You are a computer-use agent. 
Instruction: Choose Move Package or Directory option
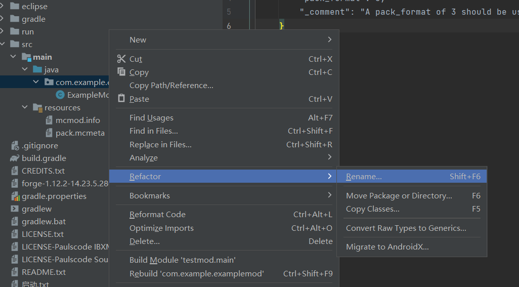[399, 195]
